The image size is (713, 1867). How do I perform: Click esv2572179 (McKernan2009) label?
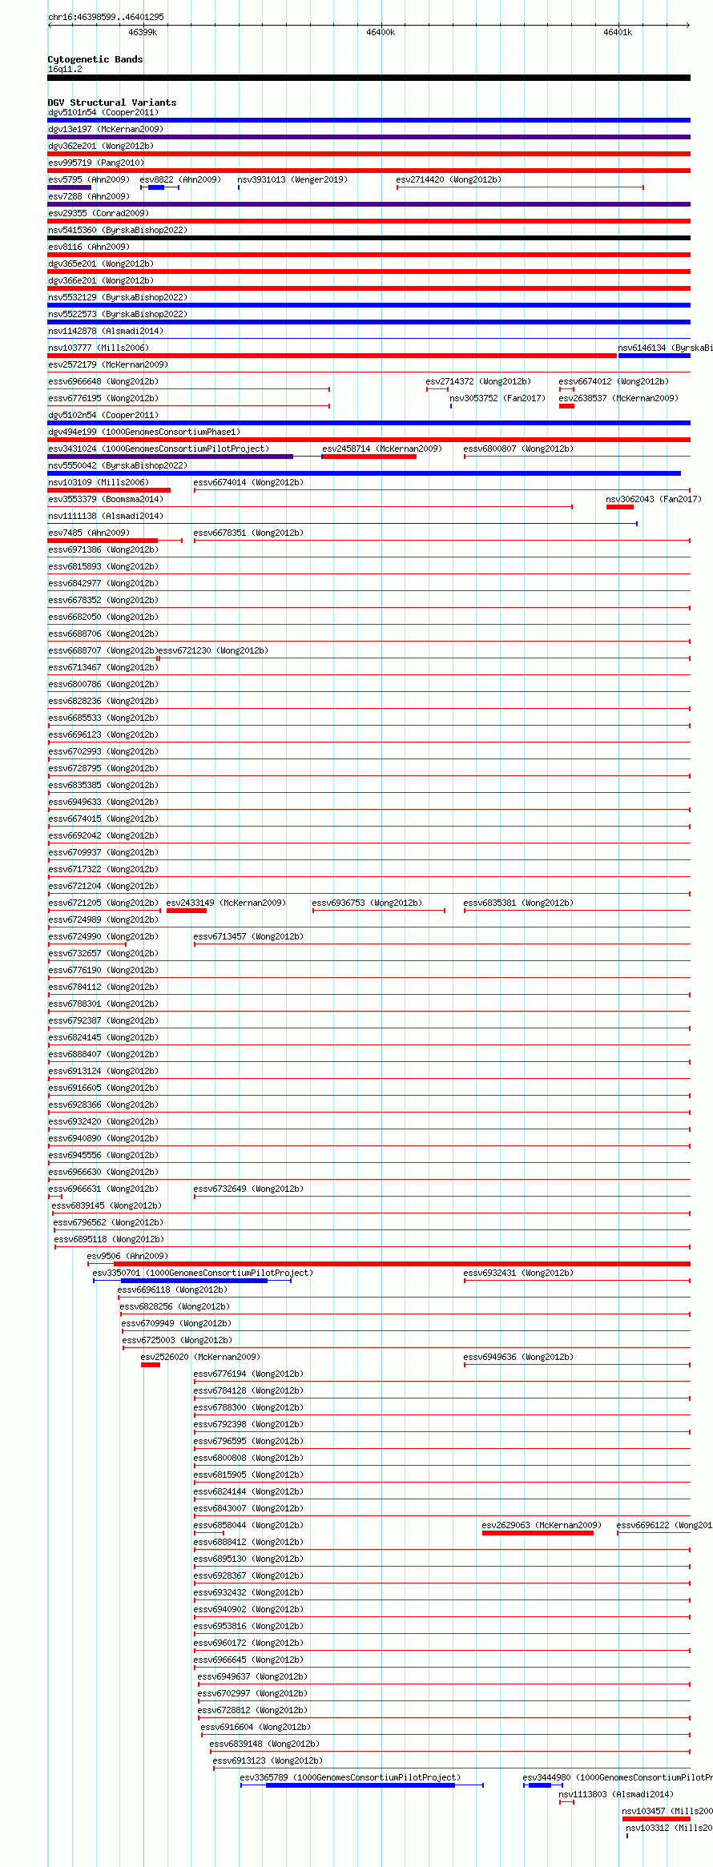click(x=108, y=364)
